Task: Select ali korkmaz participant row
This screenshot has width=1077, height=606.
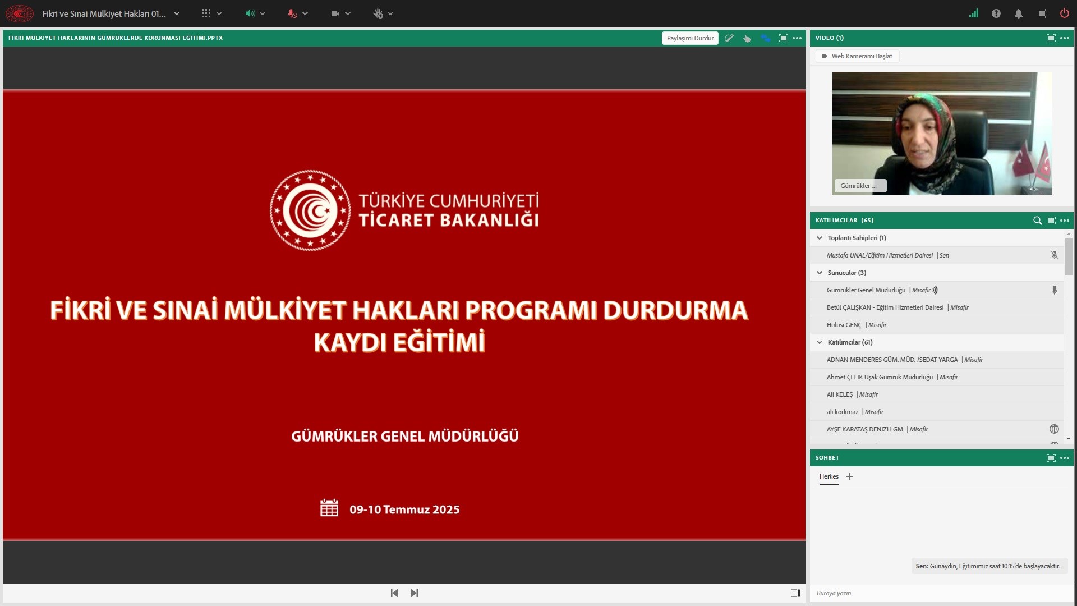Action: [x=937, y=412]
